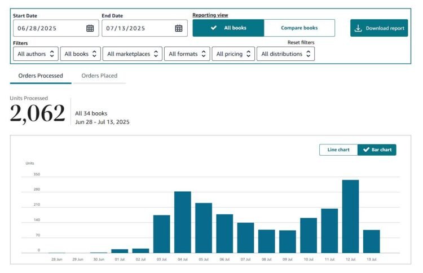Click the 12 Jul bar in chart

[350, 217]
